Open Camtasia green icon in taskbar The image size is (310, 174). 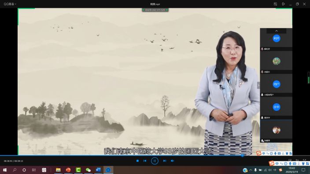click(x=78, y=170)
